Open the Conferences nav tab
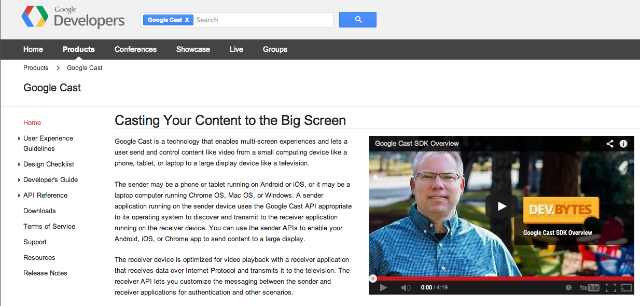Image resolution: width=640 pixels, height=306 pixels. pyautogui.click(x=135, y=49)
